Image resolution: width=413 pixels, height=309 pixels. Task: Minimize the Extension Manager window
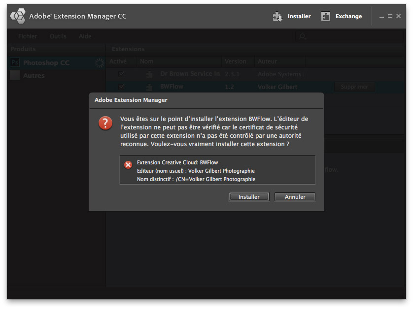click(381, 17)
